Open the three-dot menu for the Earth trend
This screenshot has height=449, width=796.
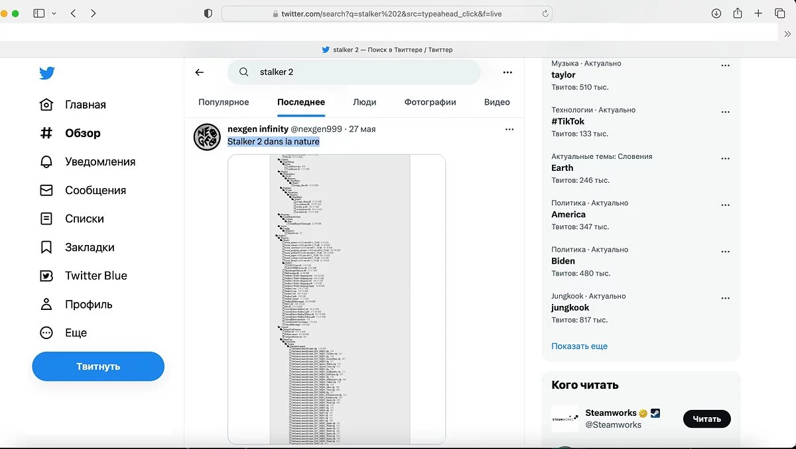[726, 159]
